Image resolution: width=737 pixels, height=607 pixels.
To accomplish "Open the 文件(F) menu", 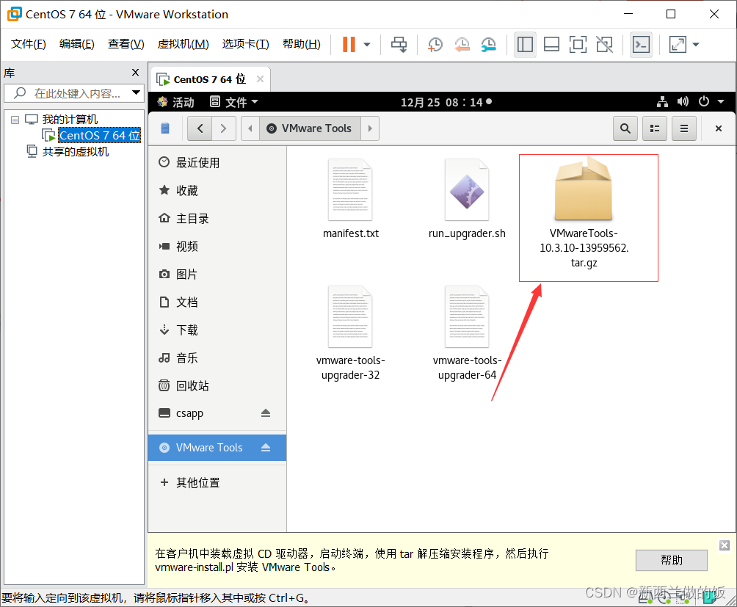I will (x=28, y=44).
